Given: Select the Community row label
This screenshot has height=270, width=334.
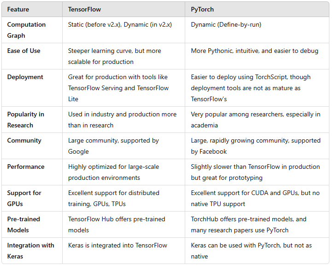Looking at the screenshot, I should click(x=24, y=141).
